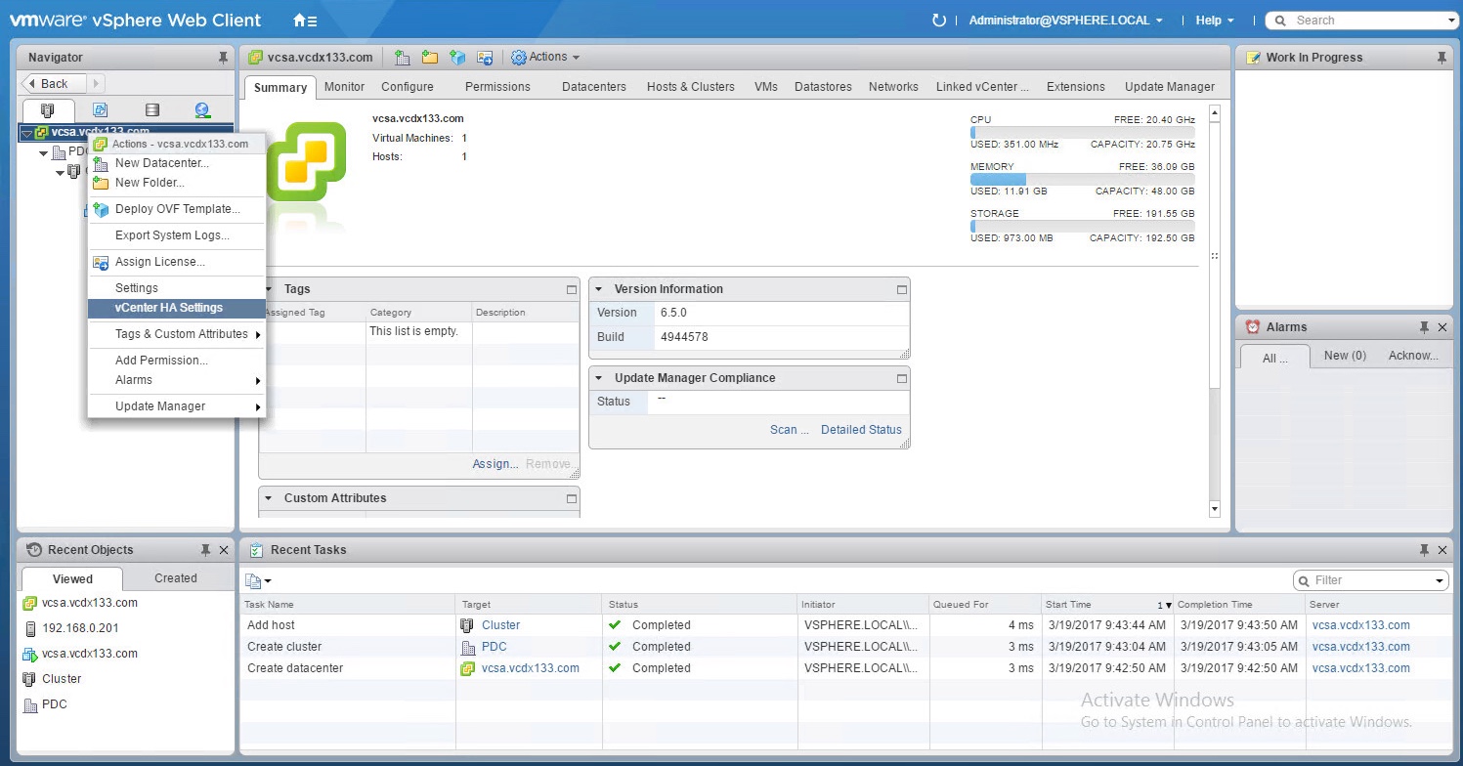Switch to the Storage navigator view icon
The width and height of the screenshot is (1463, 766).
[151, 110]
